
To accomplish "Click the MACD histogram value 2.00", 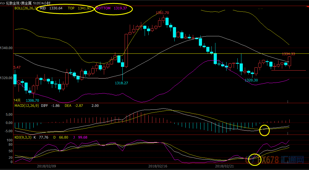I will click(95, 106).
